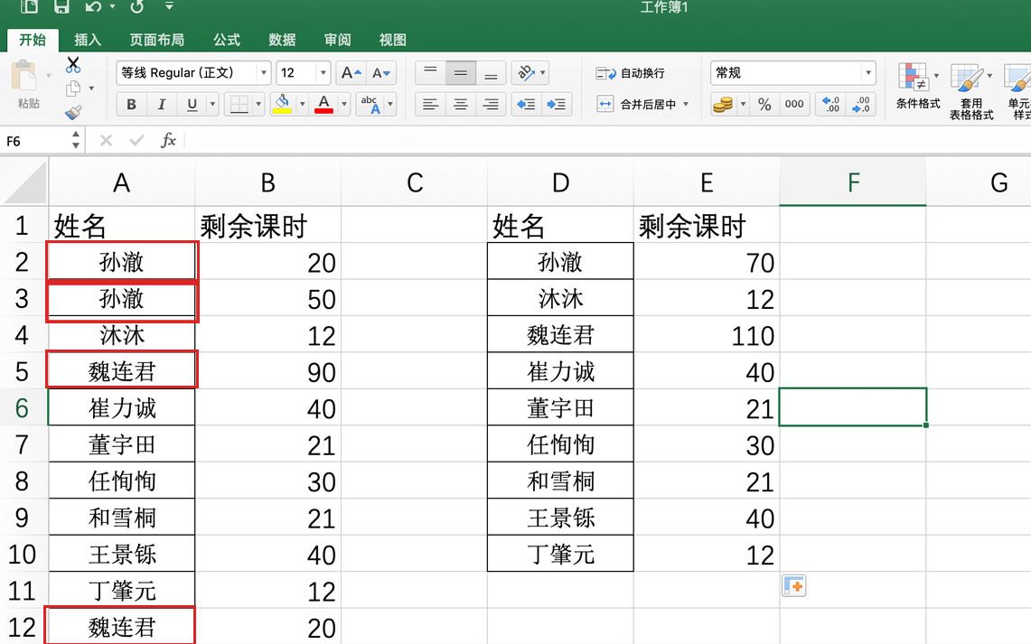Click the fx insert function icon
1031x644 pixels.
point(168,141)
